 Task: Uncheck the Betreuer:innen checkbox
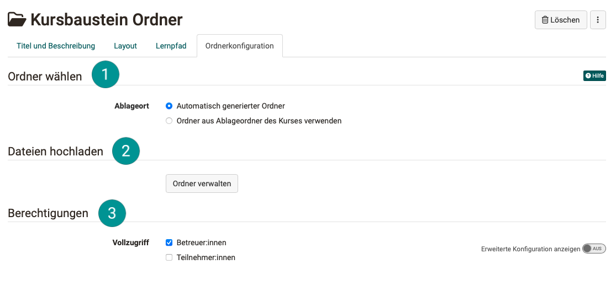click(170, 242)
